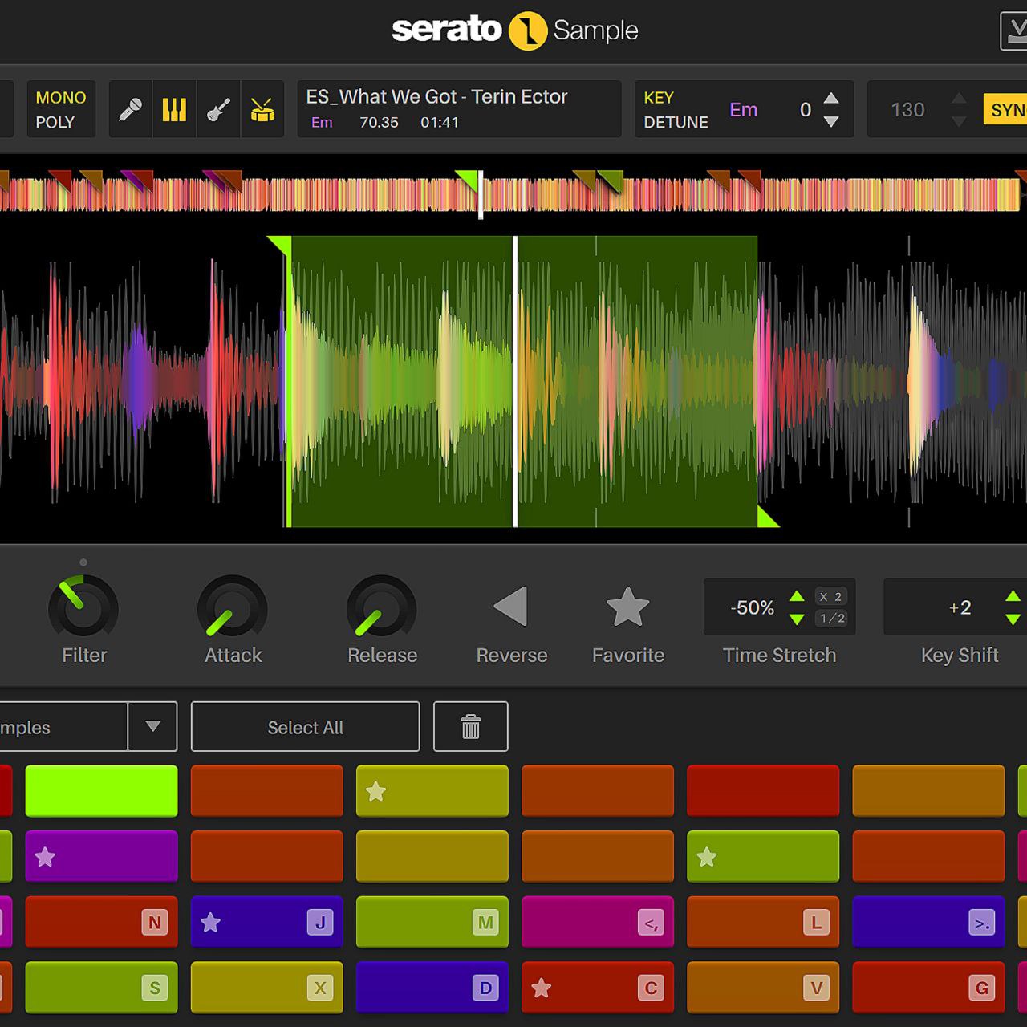This screenshot has width=1027, height=1027.
Task: Click the -50% Time Stretch value
Action: click(752, 607)
